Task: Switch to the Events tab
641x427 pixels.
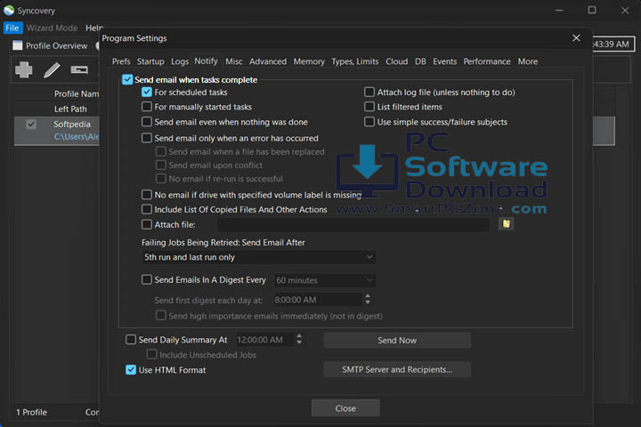Action: pyautogui.click(x=444, y=61)
